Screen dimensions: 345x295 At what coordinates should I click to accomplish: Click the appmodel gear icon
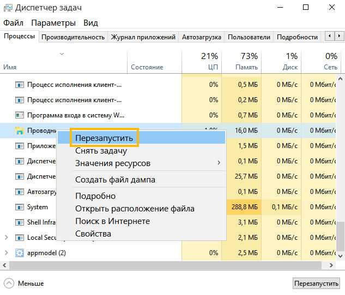click(x=20, y=253)
